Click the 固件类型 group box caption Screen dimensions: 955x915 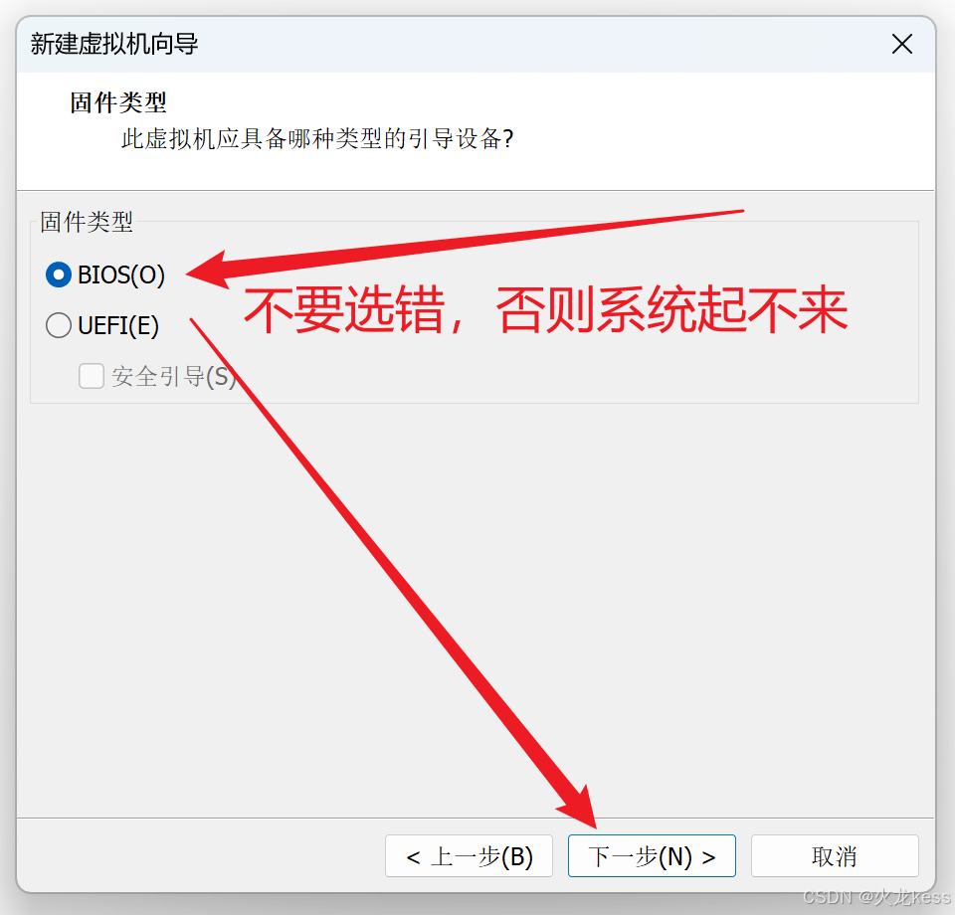pos(87,222)
